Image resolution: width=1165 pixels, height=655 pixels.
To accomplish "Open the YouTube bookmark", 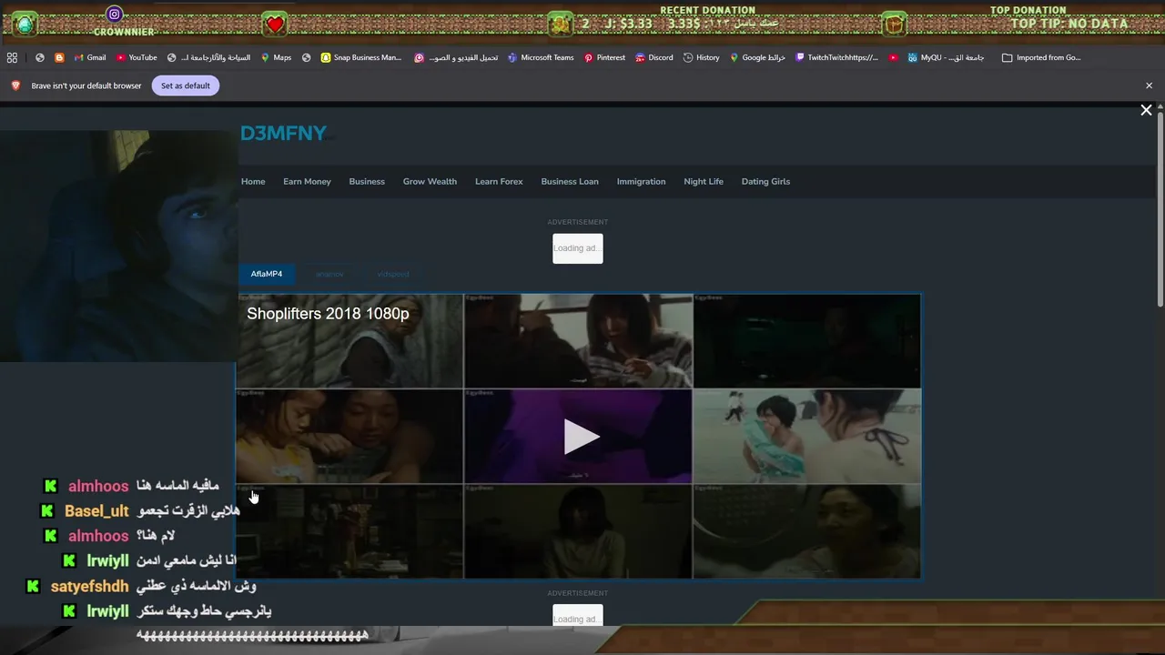I will (x=137, y=57).
